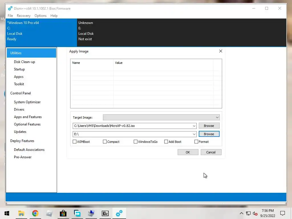Open the File menu

click(10, 16)
